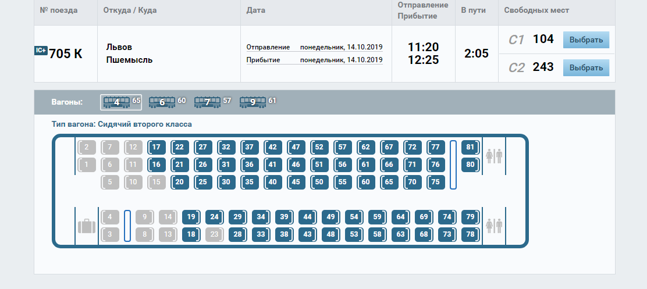Screen dimensions: 647x289
Task: Click the Отправление date row
Action: [x=315, y=47]
